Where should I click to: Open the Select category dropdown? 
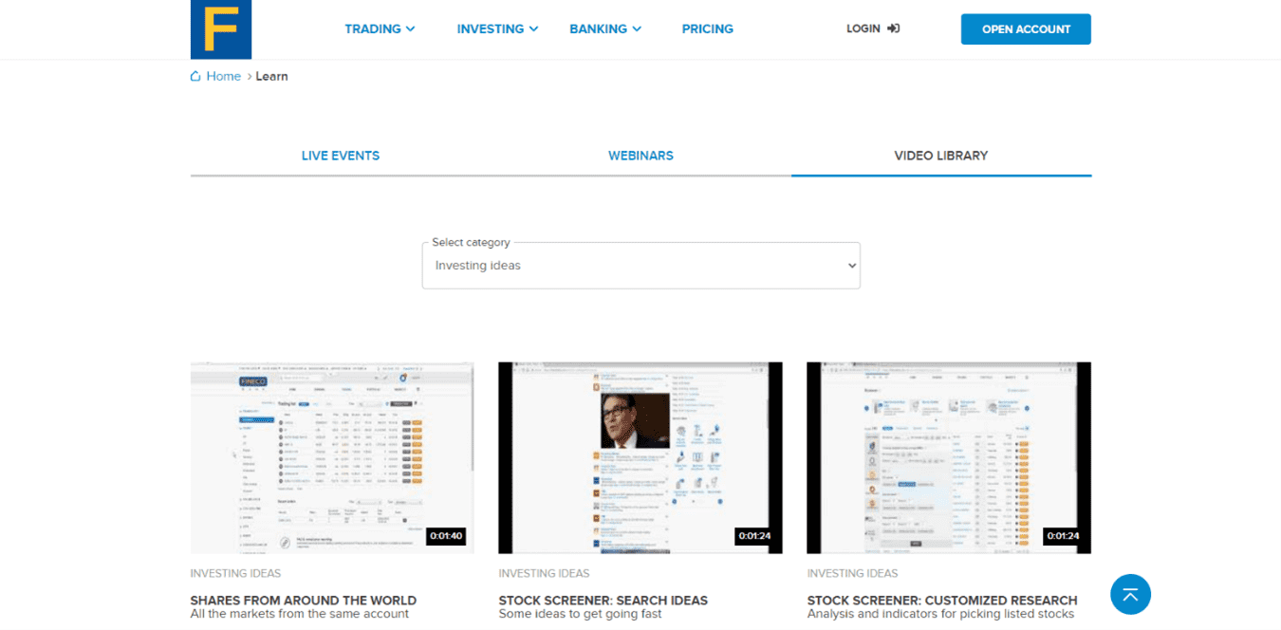point(640,265)
